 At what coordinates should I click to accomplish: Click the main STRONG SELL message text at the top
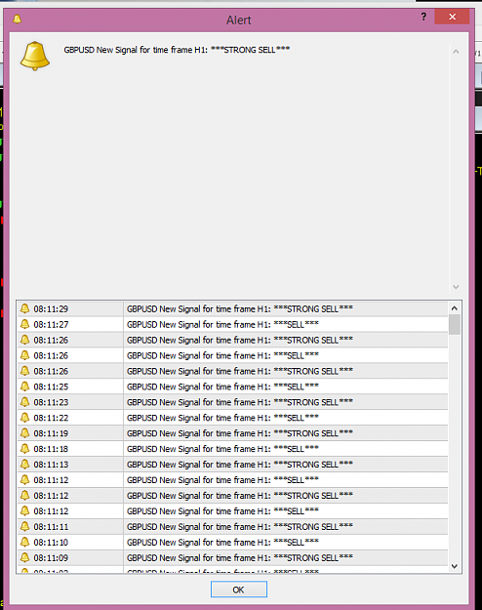[177, 50]
